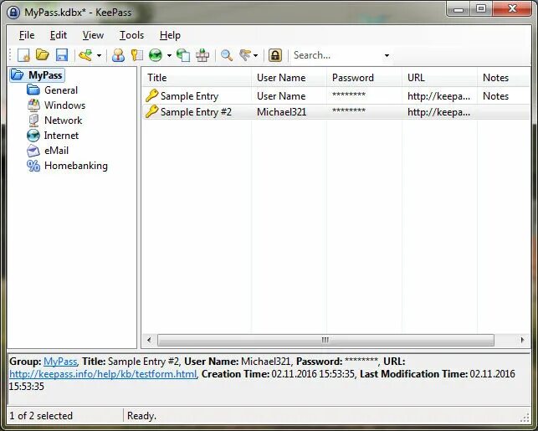Open the File menu

pos(27,35)
